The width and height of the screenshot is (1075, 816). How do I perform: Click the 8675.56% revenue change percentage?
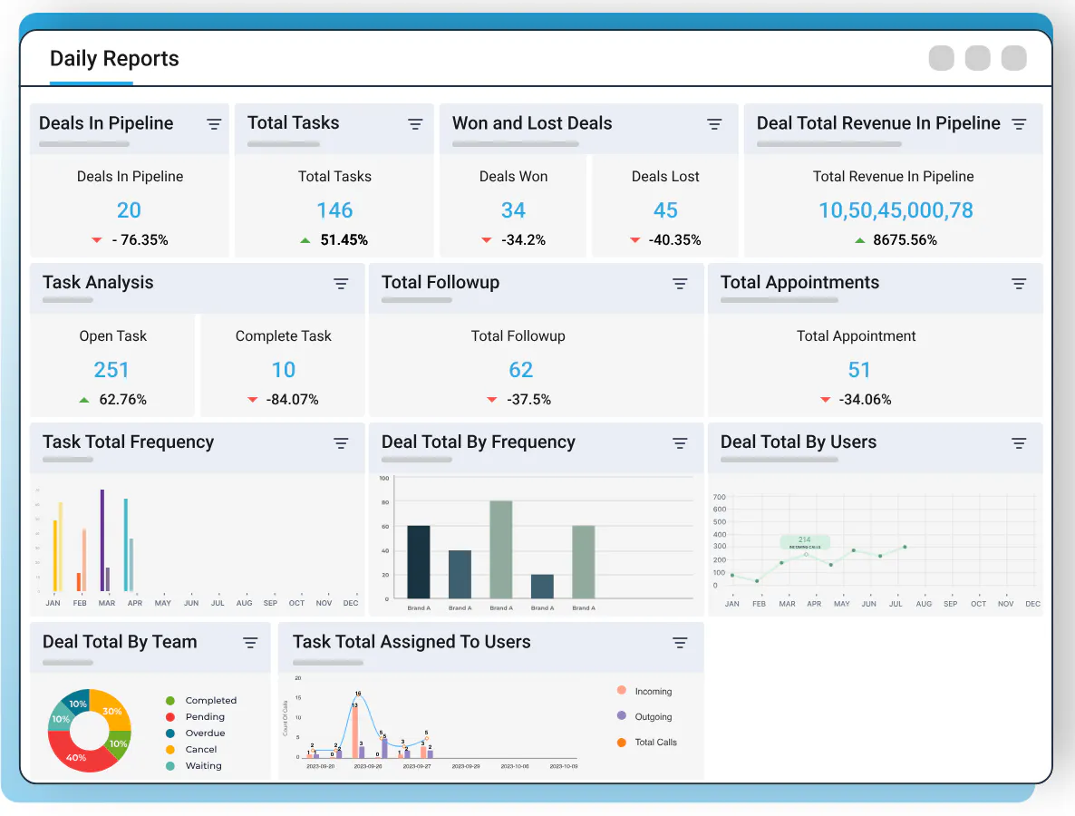pyautogui.click(x=905, y=240)
